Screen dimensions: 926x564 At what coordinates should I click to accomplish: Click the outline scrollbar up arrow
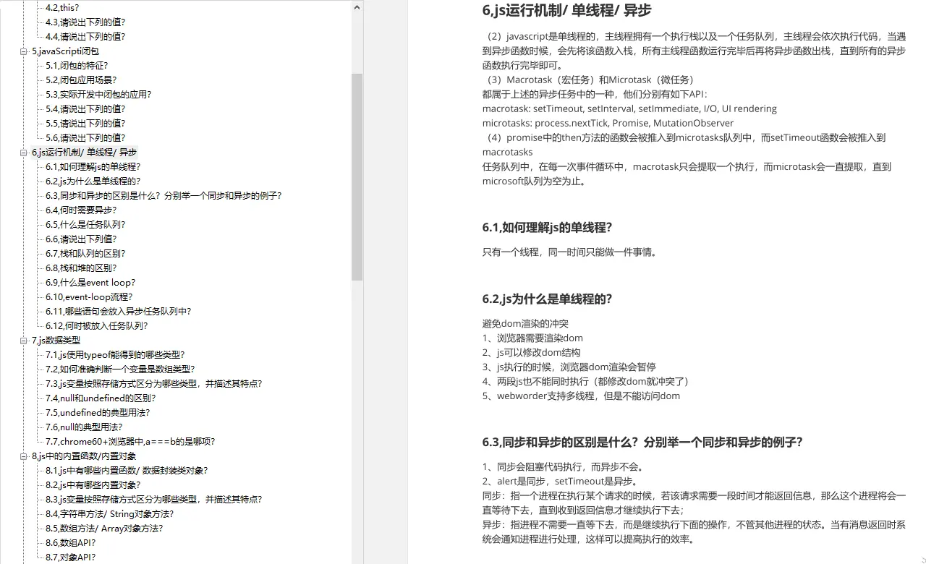357,7
